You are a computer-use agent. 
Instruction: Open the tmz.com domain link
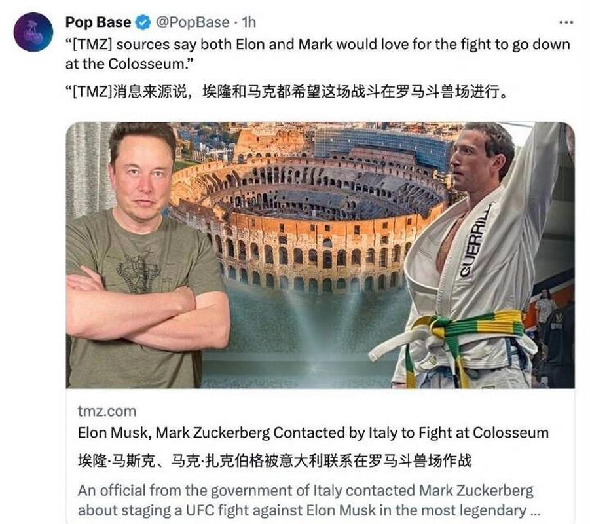point(107,411)
